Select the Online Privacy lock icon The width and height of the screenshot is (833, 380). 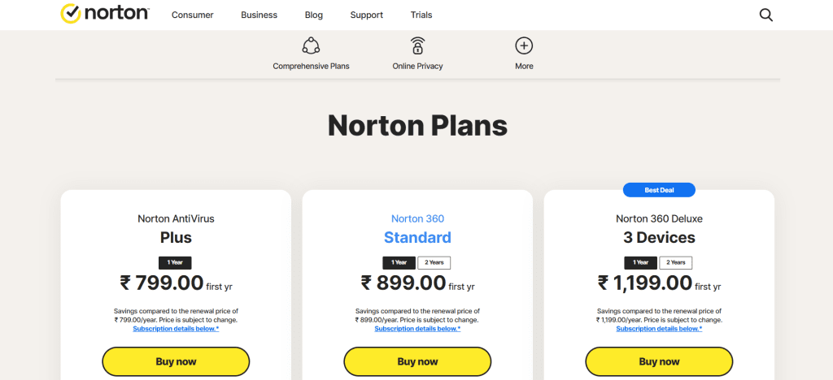click(417, 45)
